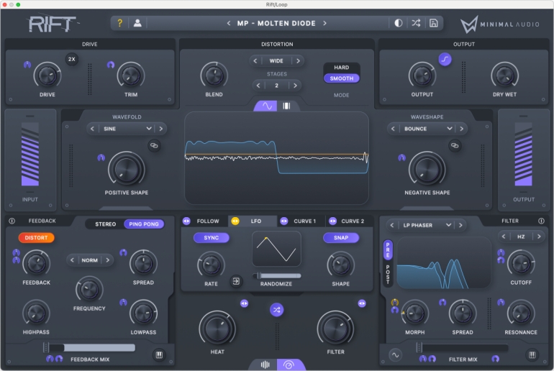Toggle the feedback DISTORT button

point(36,237)
